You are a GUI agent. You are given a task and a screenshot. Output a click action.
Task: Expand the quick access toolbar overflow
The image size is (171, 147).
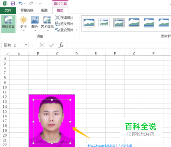coord(40,3)
